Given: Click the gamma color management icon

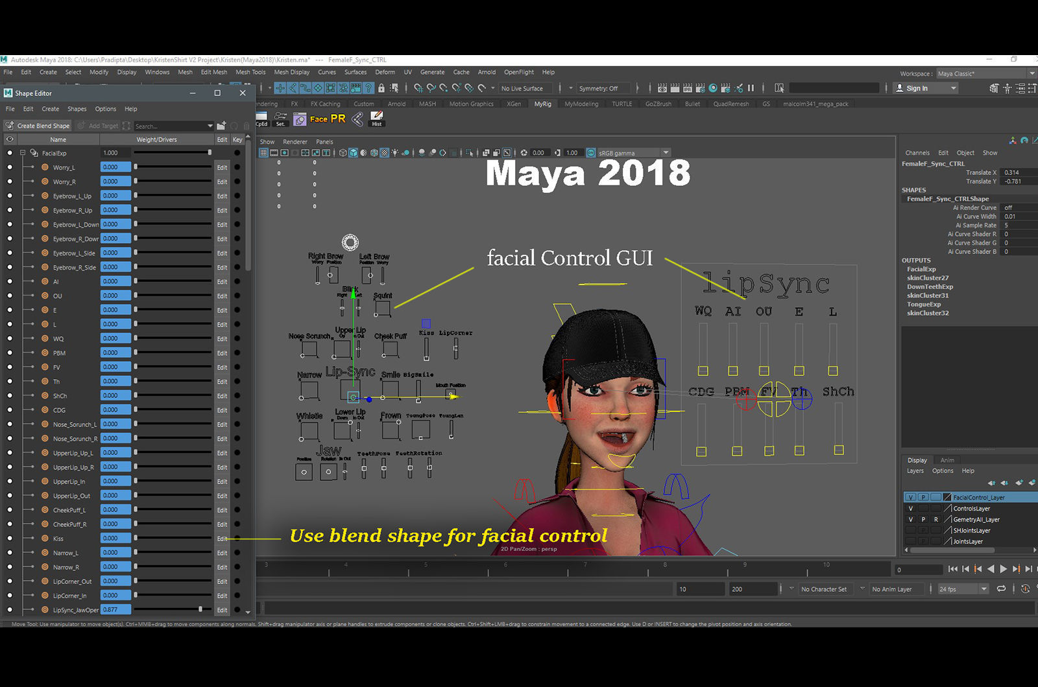Looking at the screenshot, I should [x=591, y=153].
